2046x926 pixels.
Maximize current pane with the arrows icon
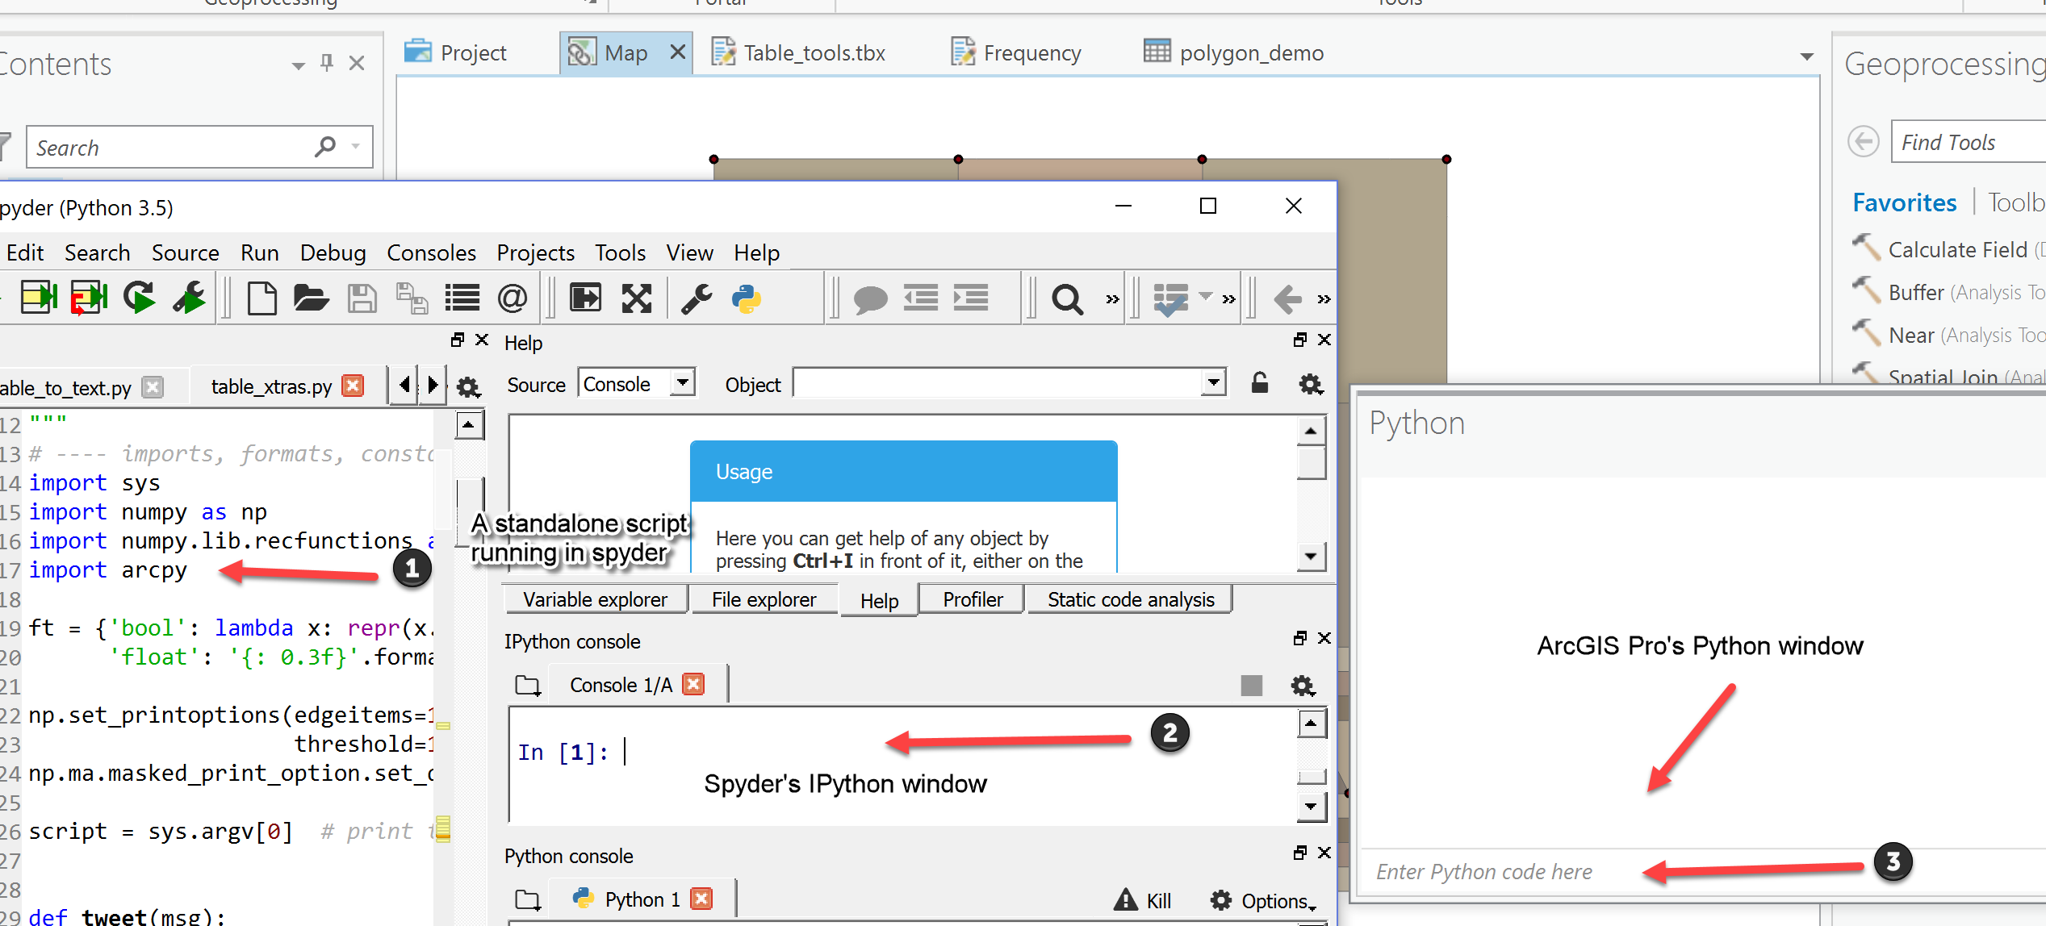pyautogui.click(x=637, y=298)
